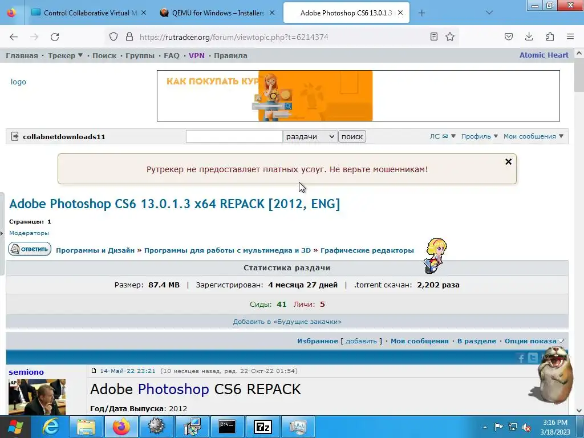
Task: Click the semiono avatar image
Action: (37, 397)
